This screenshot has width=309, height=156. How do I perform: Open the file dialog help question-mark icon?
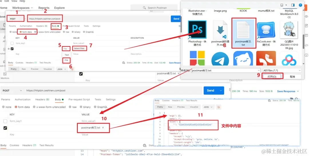(300, 5)
